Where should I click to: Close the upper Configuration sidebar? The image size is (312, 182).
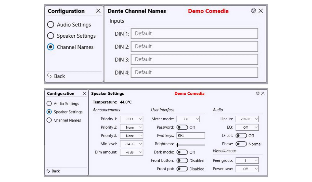(x=98, y=11)
